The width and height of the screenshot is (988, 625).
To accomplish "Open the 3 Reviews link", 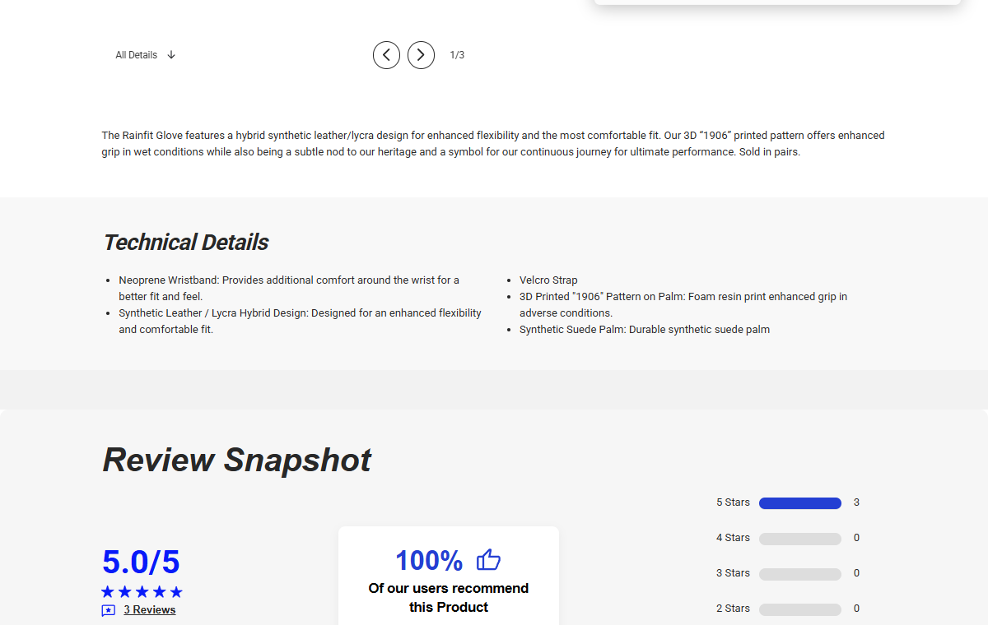I will (149, 610).
